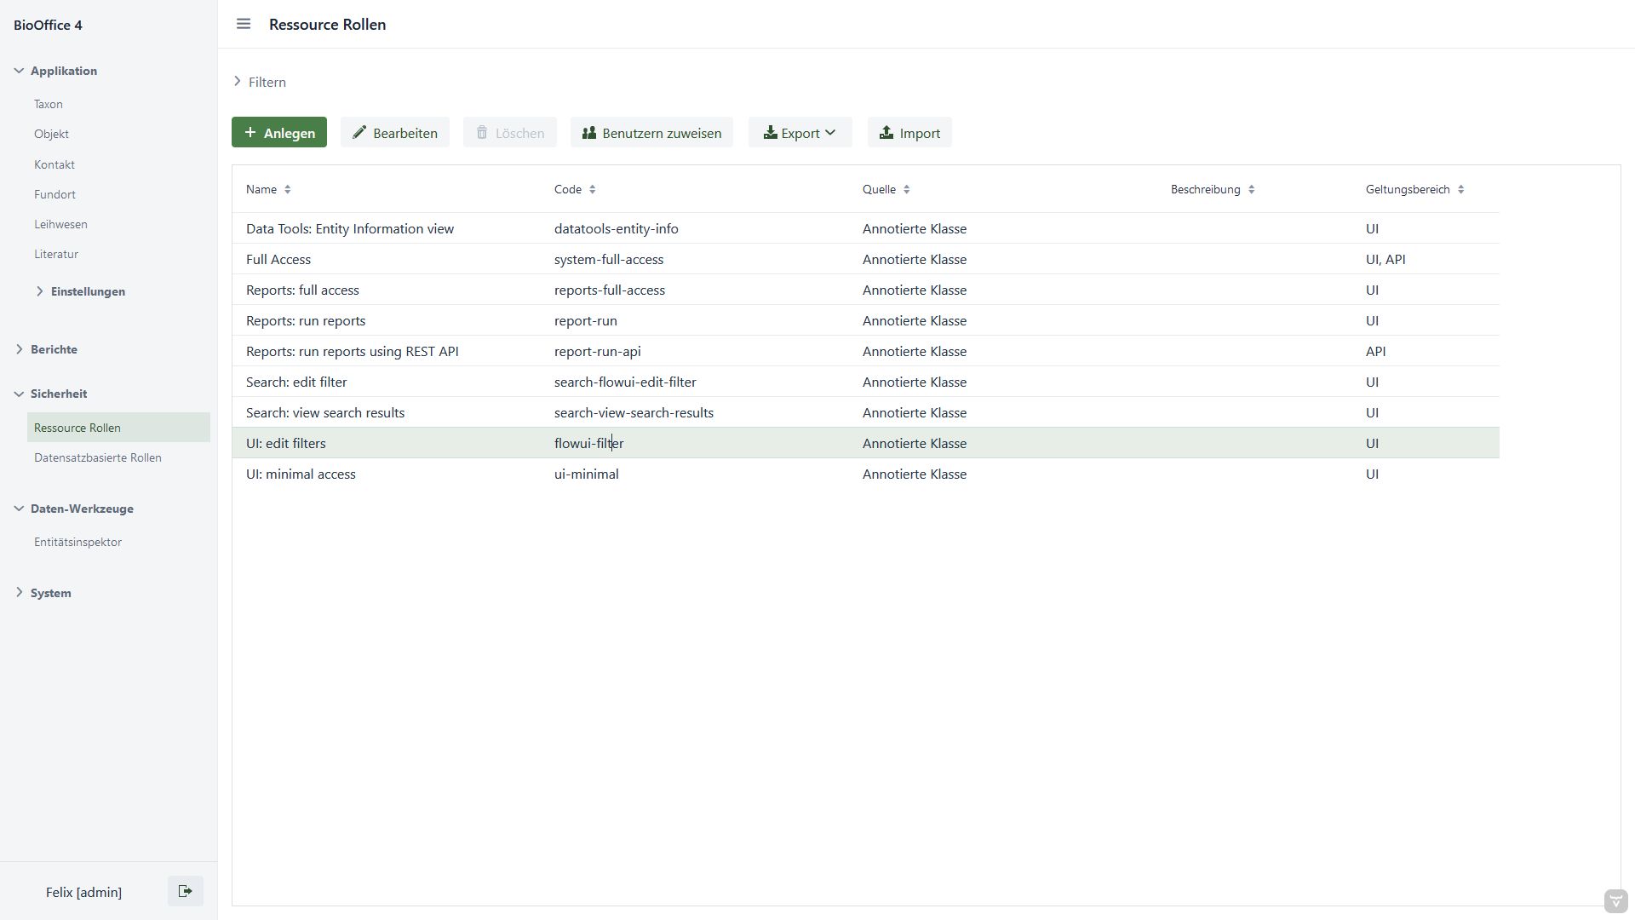Sort by Name column sort icon
Image resolution: width=1635 pixels, height=920 pixels.
click(288, 189)
